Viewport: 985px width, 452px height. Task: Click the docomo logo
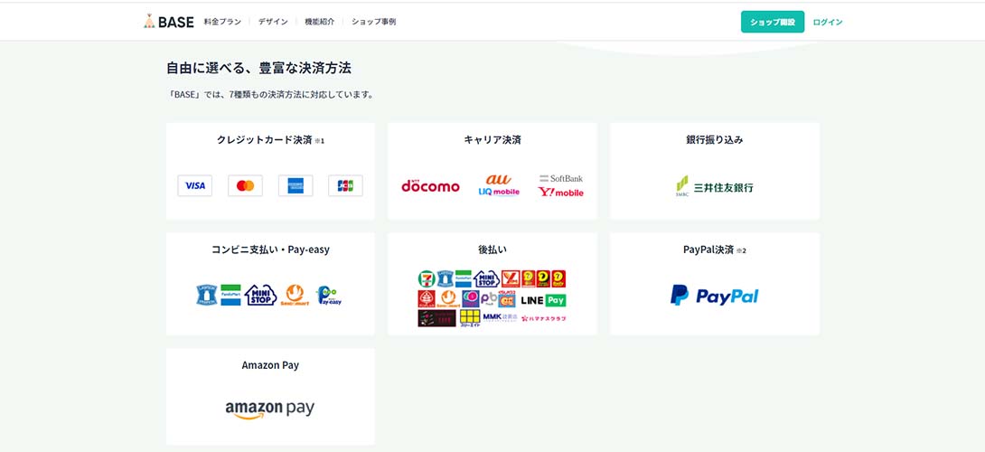[430, 186]
